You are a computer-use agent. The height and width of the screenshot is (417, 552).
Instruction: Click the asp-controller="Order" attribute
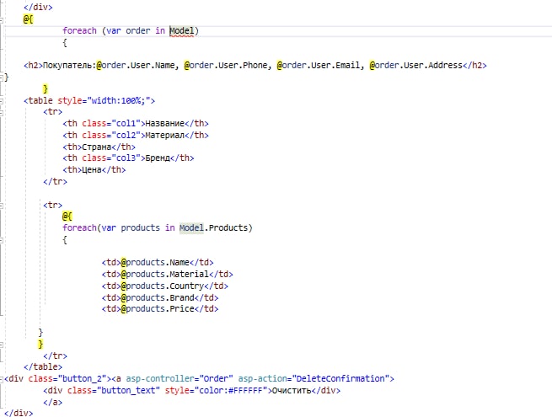click(x=180, y=379)
